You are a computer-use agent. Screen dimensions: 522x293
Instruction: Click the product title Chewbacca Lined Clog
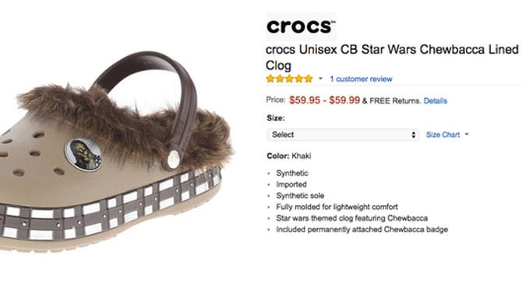[x=392, y=58]
